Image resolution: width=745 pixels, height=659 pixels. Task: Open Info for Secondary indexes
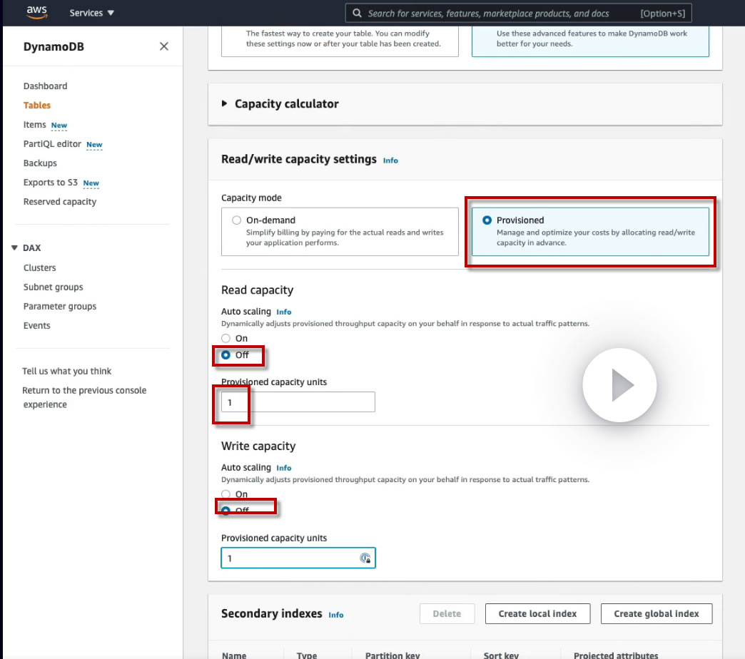pos(336,615)
